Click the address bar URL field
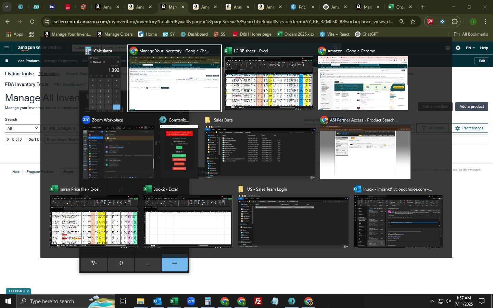 click(223, 22)
